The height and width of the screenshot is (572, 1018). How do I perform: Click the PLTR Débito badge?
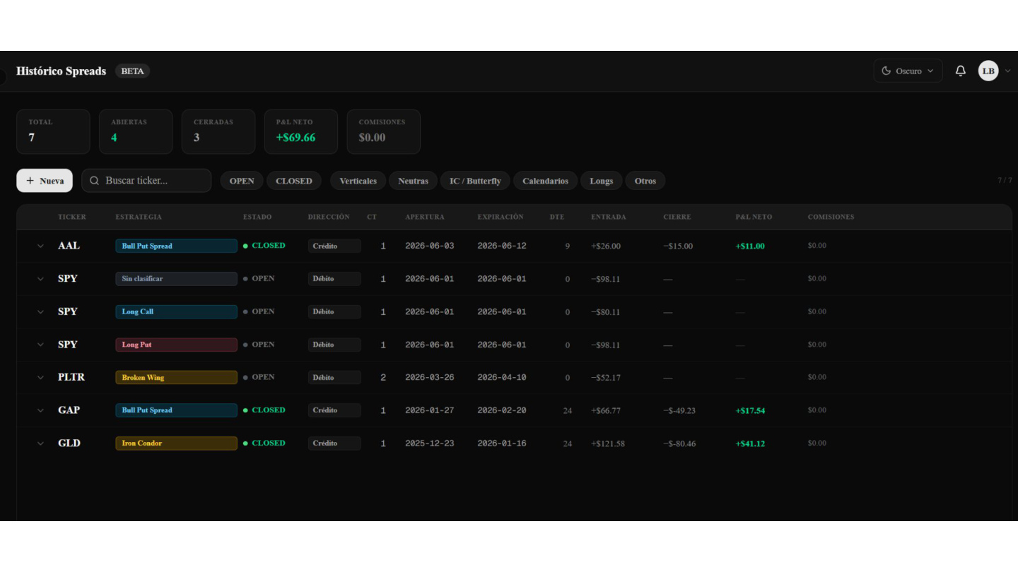tap(334, 377)
